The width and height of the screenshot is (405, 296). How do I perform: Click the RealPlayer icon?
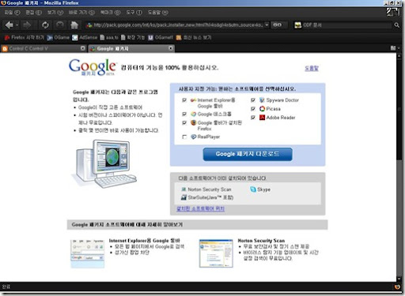point(194,137)
